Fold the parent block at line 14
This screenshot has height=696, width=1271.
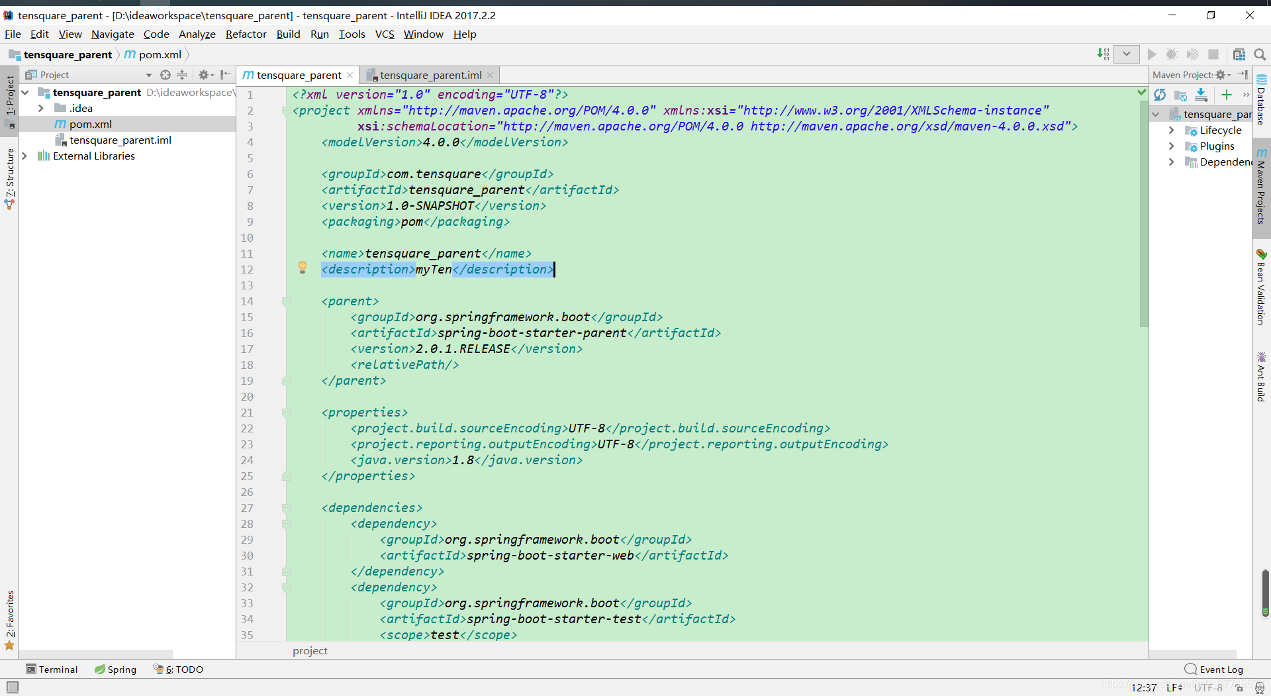[x=286, y=301]
